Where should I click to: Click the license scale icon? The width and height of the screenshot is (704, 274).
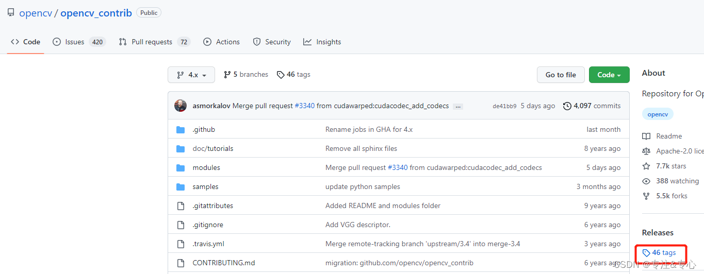coord(646,151)
